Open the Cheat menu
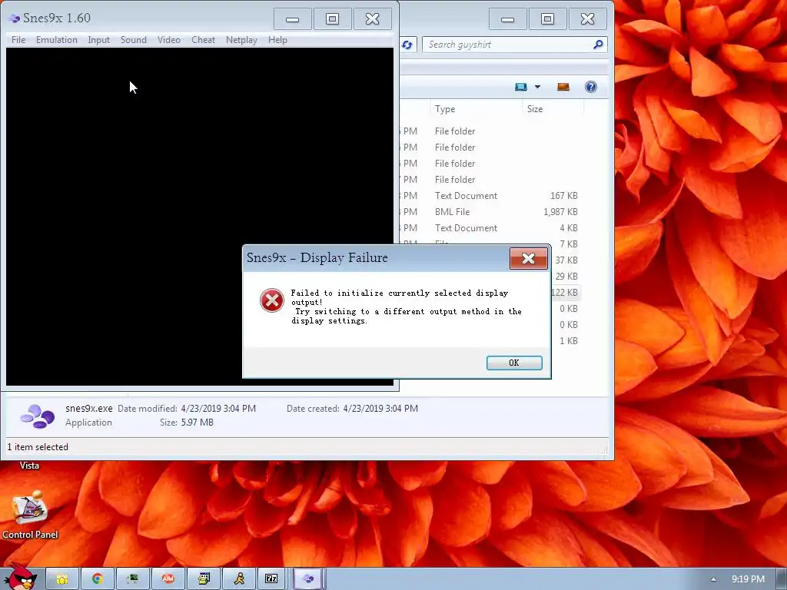Screen dimensions: 787x590 (x=203, y=40)
